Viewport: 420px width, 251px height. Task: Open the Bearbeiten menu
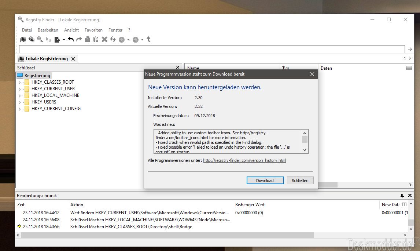[48, 30]
